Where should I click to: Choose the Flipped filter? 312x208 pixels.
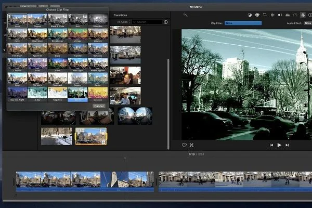click(x=37, y=20)
